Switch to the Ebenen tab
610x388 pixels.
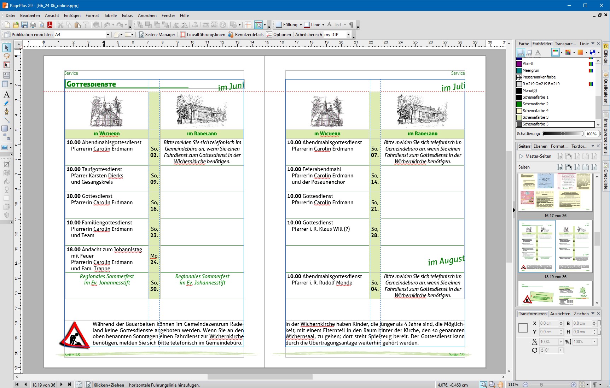point(540,146)
